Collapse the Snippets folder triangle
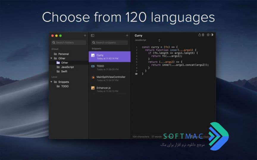 tap(51, 82)
